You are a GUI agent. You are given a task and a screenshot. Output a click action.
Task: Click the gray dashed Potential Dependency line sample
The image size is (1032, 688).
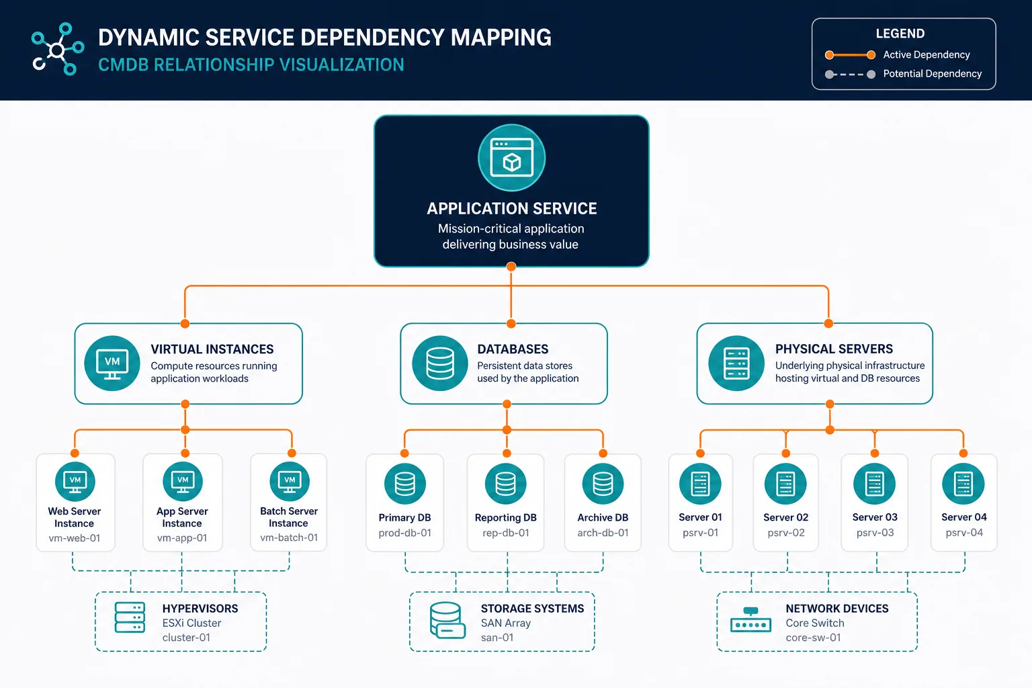point(850,75)
